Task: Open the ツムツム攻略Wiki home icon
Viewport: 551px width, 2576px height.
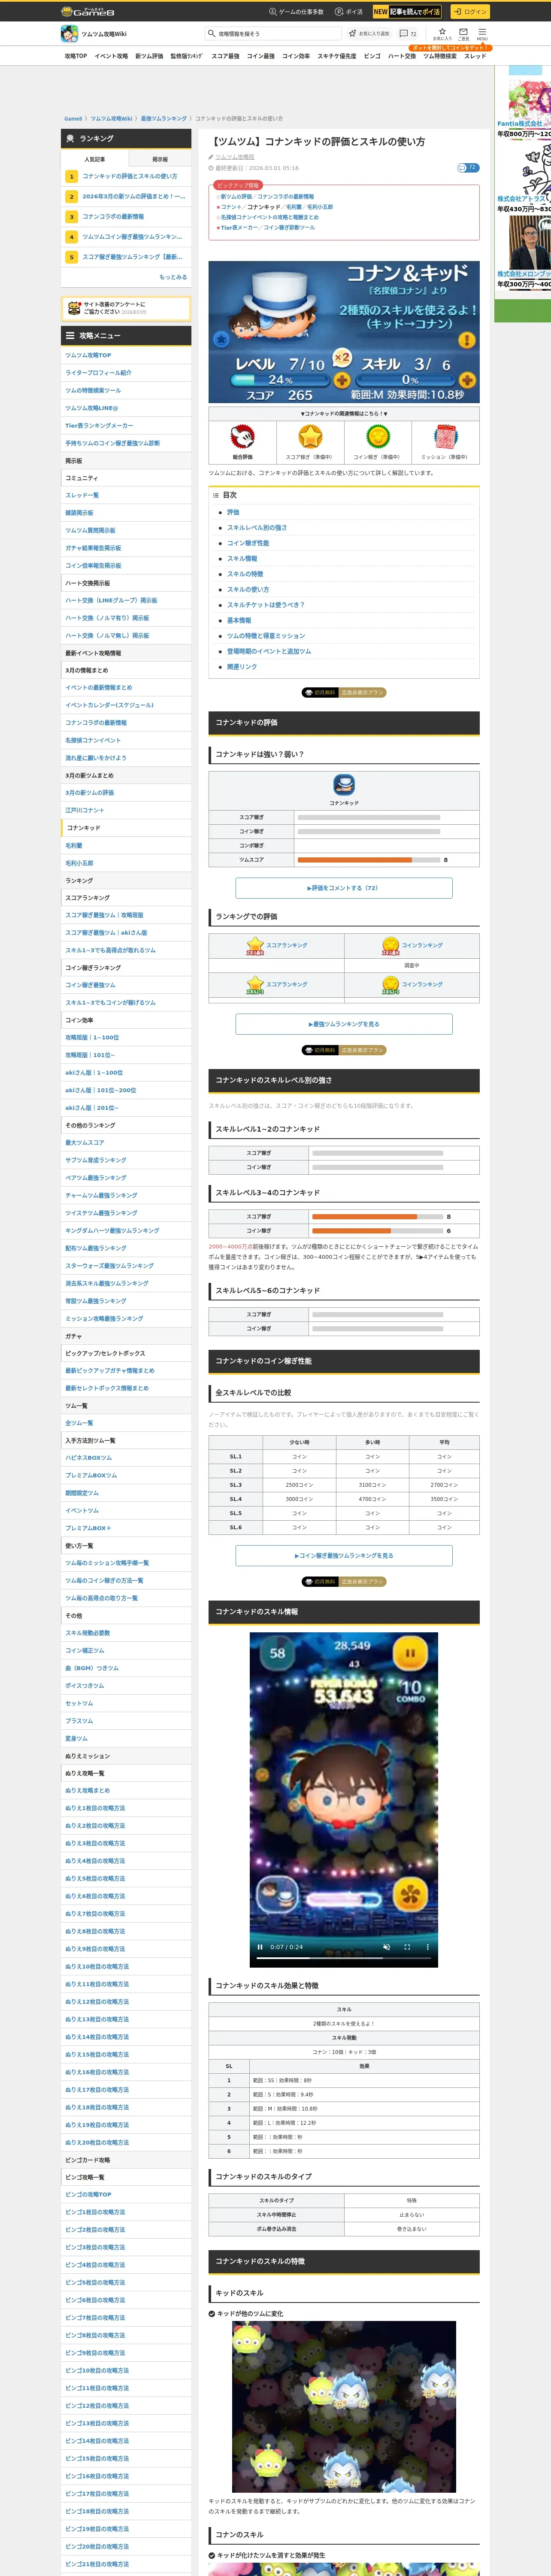Action: [x=69, y=34]
